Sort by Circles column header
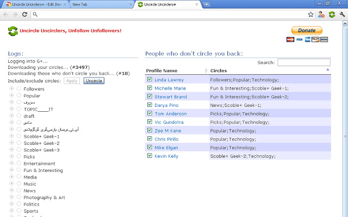This screenshot has height=217, width=348. click(270, 71)
